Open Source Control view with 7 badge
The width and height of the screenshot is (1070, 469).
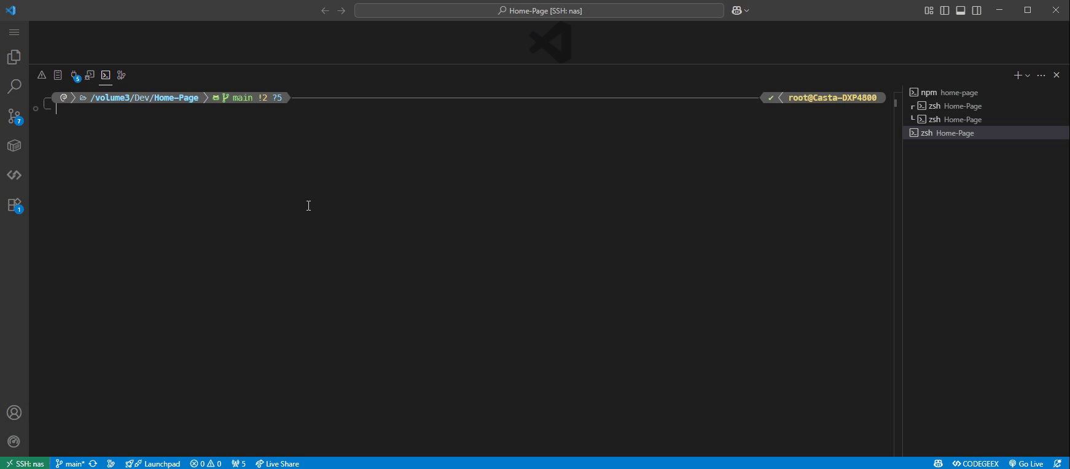[14, 116]
